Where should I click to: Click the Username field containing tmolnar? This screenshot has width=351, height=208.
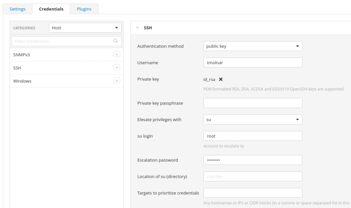[253, 63]
